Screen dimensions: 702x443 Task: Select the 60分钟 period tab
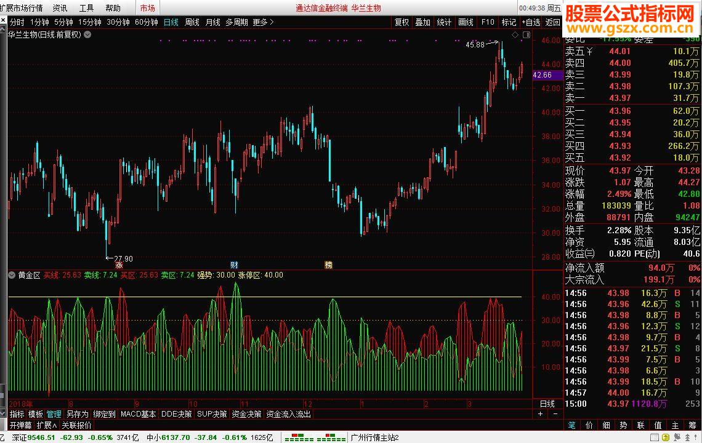coord(147,22)
